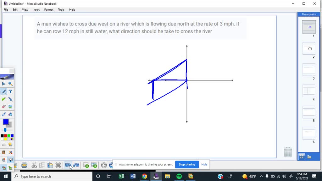322x181 pixels.
Task: Toggle thumbnails grid view at bottom of sidebar
Action: (x=302, y=156)
